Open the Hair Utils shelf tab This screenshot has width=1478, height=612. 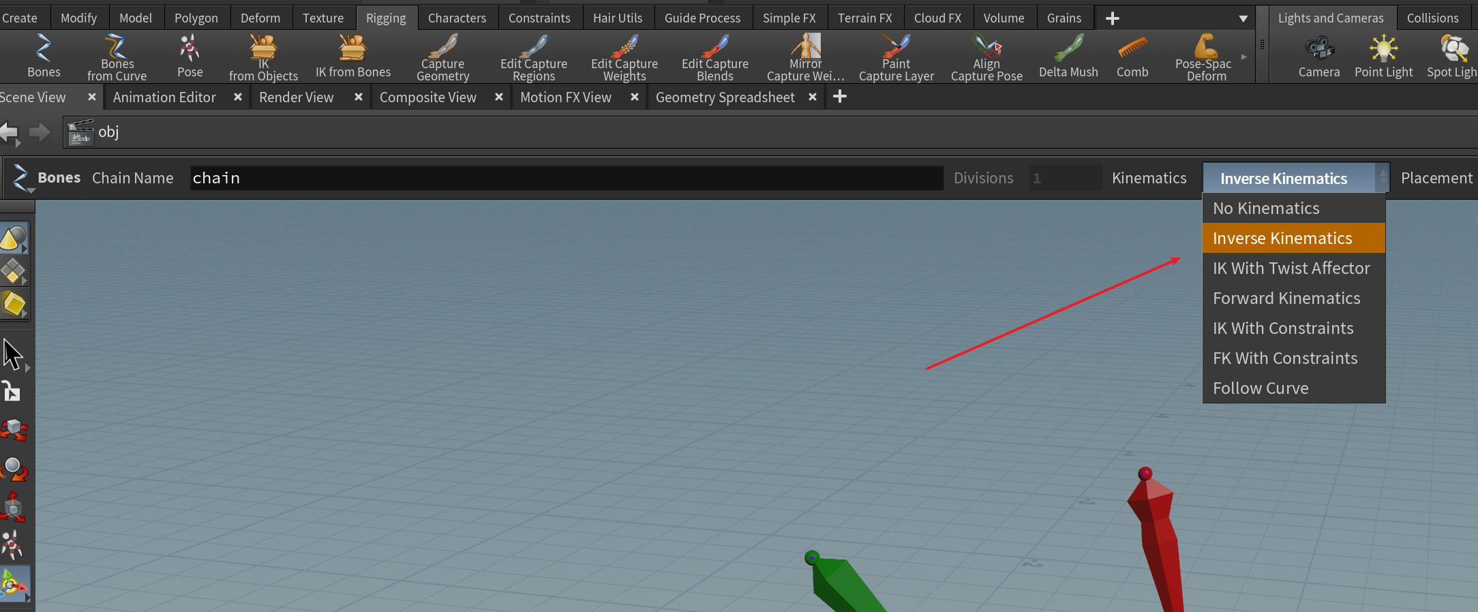(x=618, y=18)
